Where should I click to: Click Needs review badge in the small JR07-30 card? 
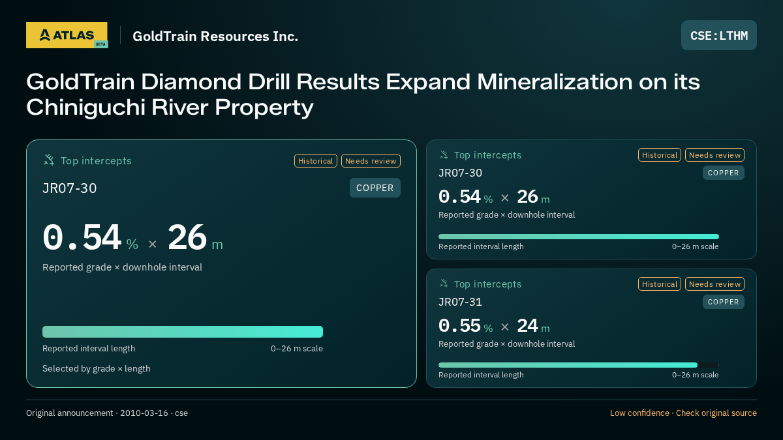pyautogui.click(x=714, y=154)
